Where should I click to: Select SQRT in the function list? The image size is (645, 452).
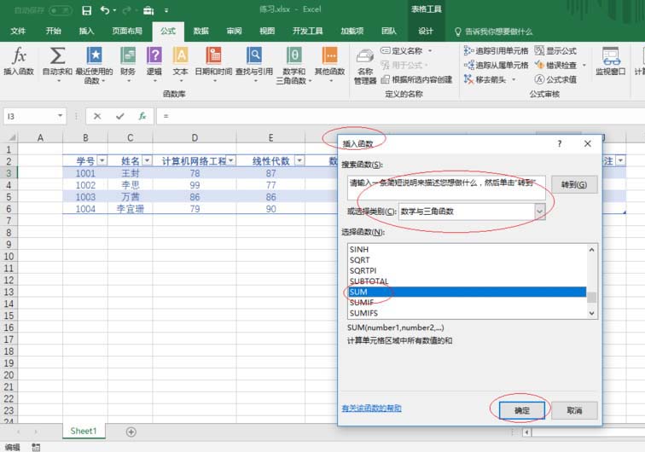point(467,260)
